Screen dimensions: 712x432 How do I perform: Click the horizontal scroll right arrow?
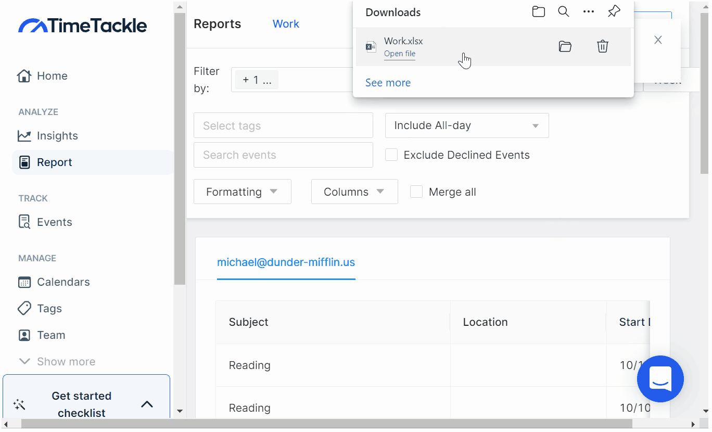[x=693, y=424]
